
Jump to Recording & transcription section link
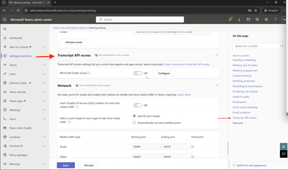coord(248,86)
